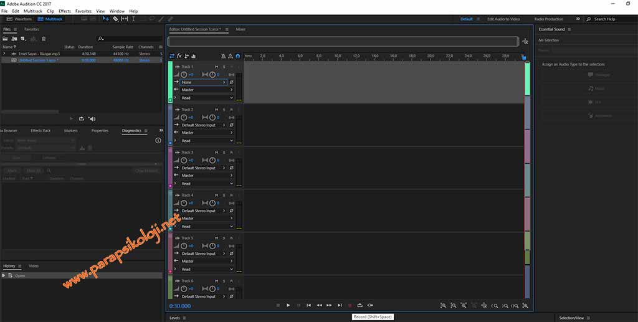Toggle the metronome icon in the editor

pyautogui.click(x=223, y=56)
